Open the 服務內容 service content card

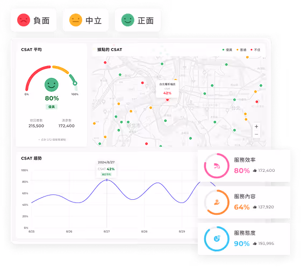tap(244, 202)
